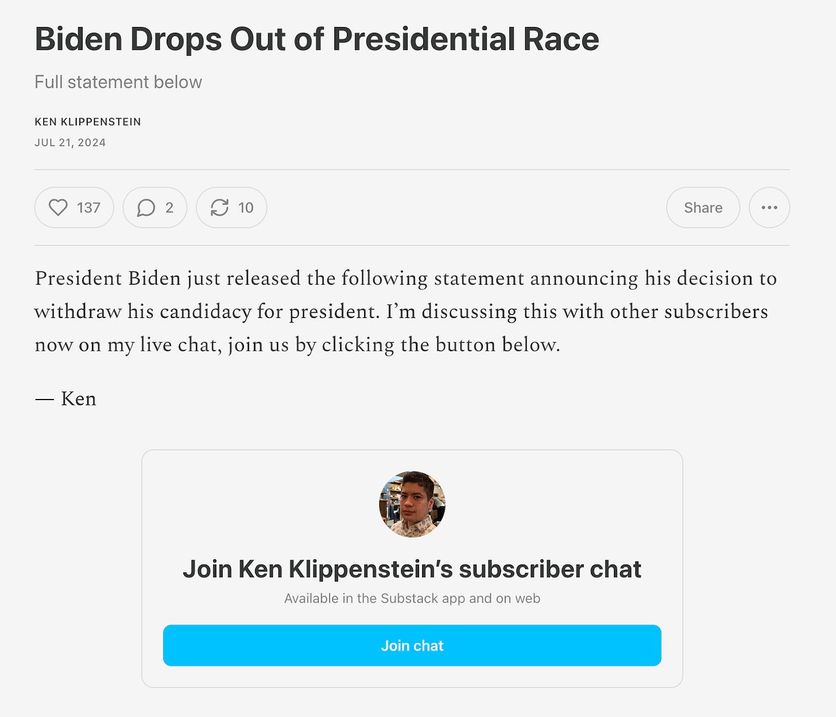Select the date JUL 21, 2024
Image resolution: width=836 pixels, height=717 pixels.
[71, 142]
